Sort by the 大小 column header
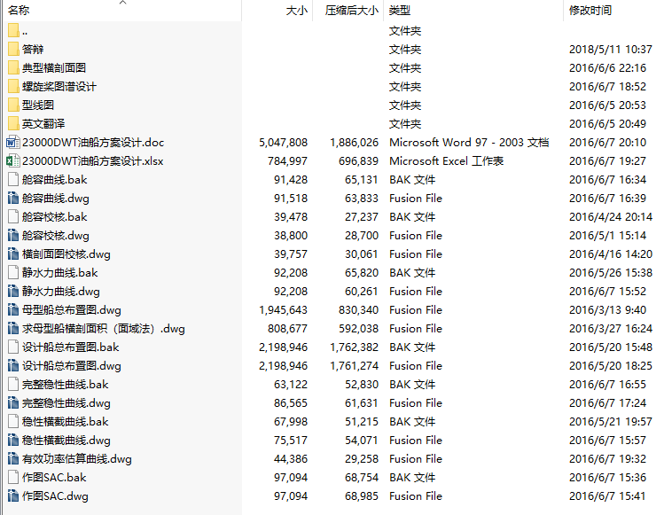664x515 pixels. coord(277,10)
